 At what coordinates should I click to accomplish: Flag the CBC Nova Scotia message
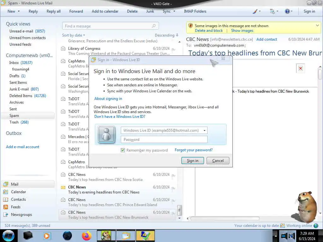pos(173,176)
